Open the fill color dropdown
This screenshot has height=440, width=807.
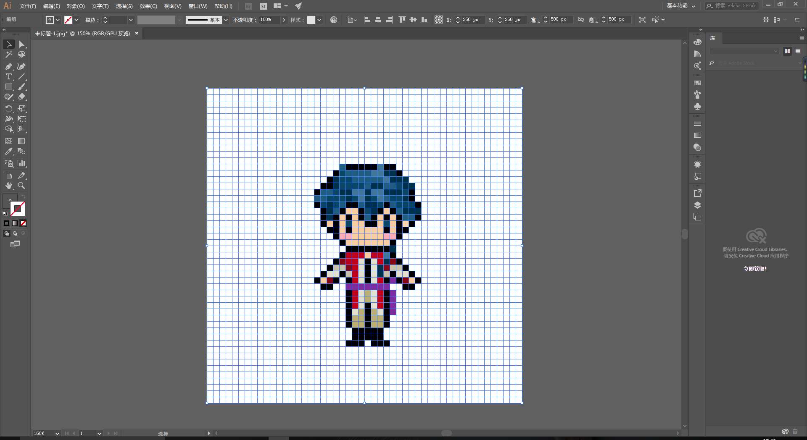pos(58,20)
